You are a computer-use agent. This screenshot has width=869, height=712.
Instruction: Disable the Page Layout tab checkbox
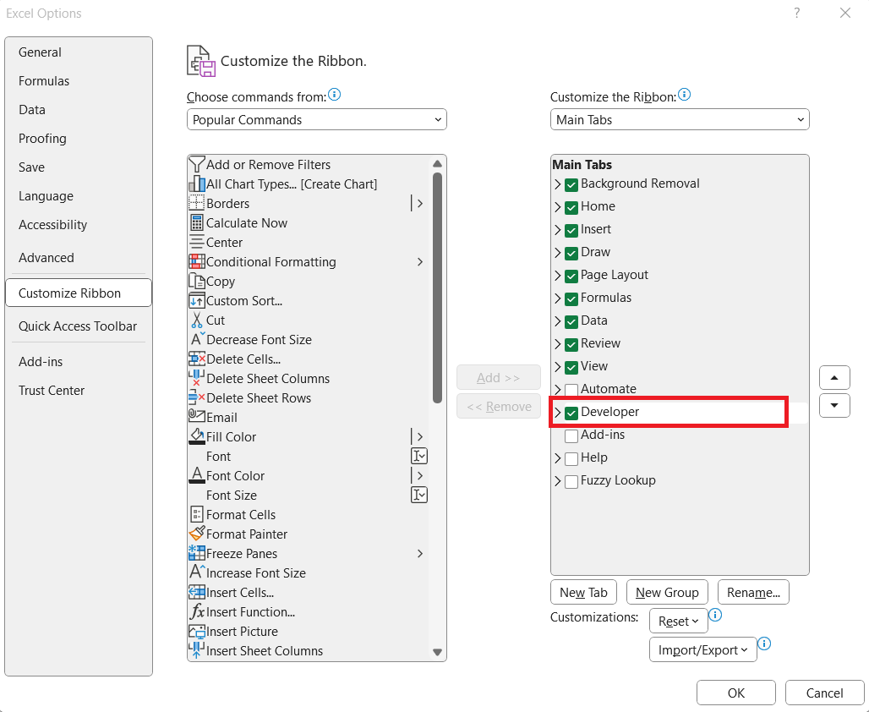point(571,276)
